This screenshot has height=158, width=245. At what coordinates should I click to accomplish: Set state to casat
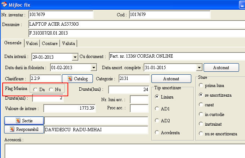[x=201, y=105]
